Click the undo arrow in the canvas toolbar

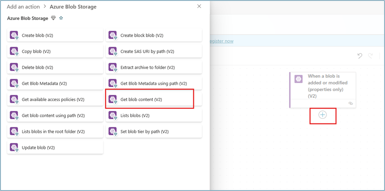coord(360,56)
